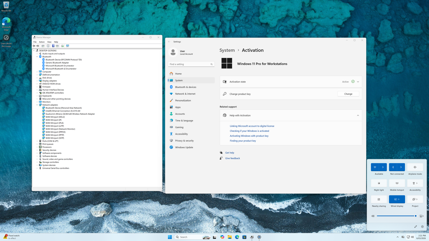Open Bluetooth & devices in Settings sidebar
Viewport: 429px width, 241px height.
tap(186, 87)
